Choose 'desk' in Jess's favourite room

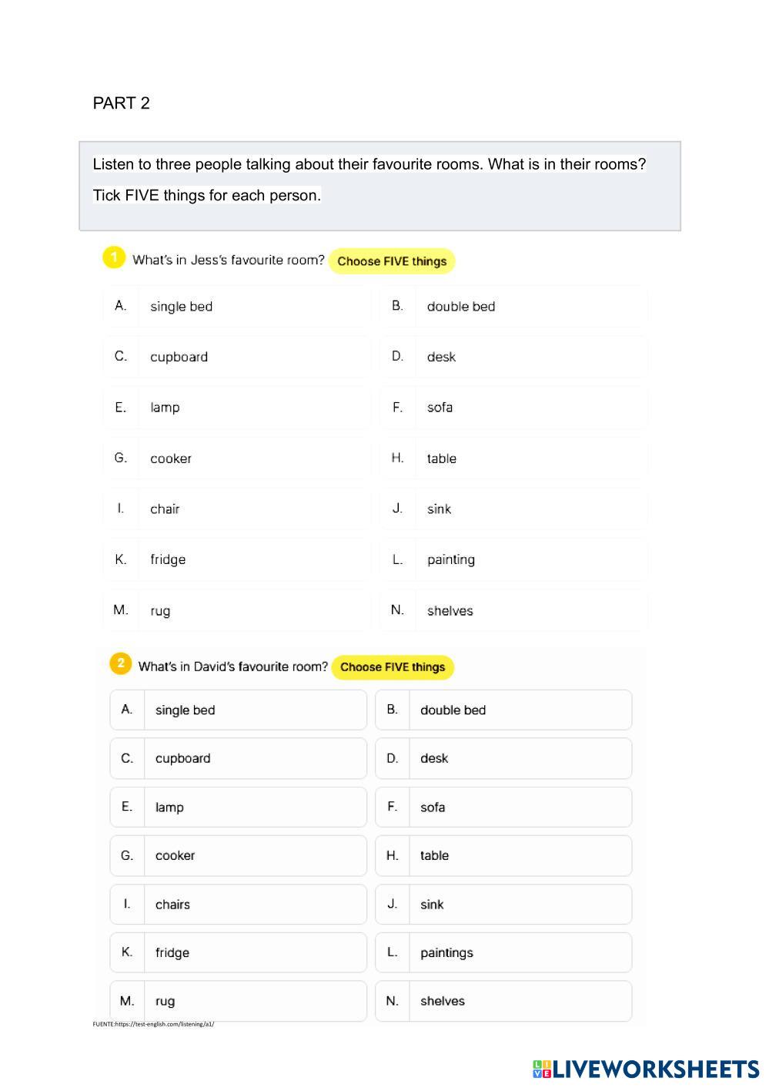[x=513, y=357]
